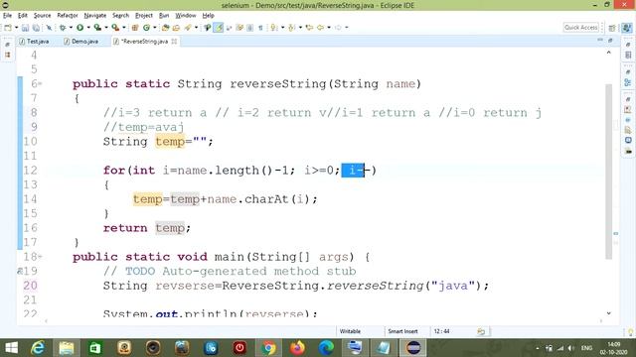Viewport: 636px width, 357px height.
Task: Click the New file wizard icon
Action: [8, 28]
